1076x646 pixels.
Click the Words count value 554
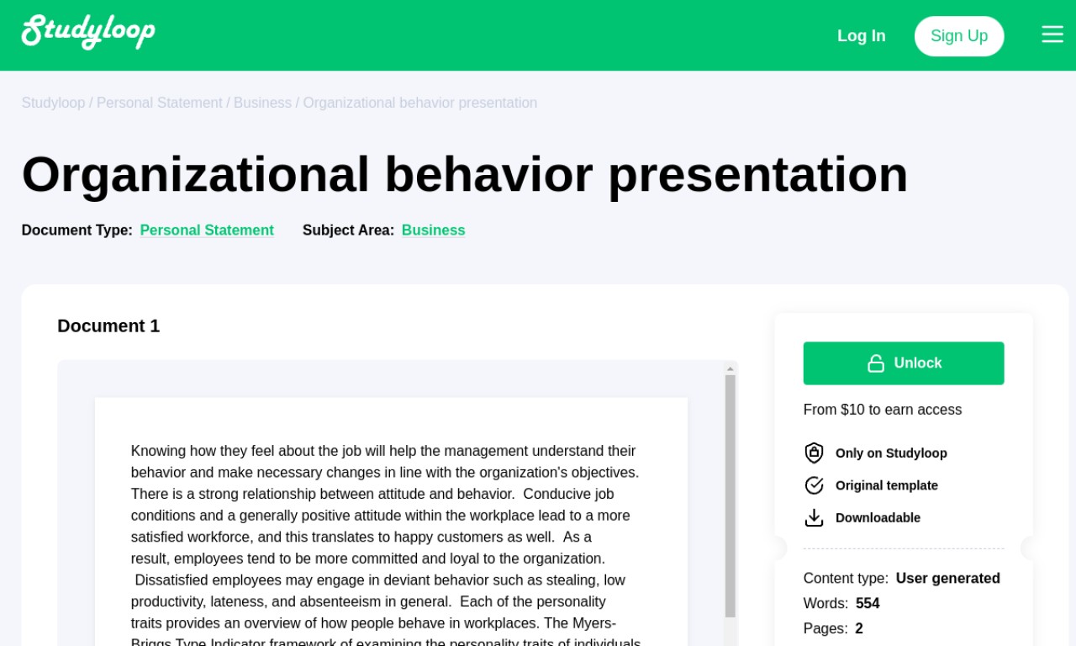point(868,604)
